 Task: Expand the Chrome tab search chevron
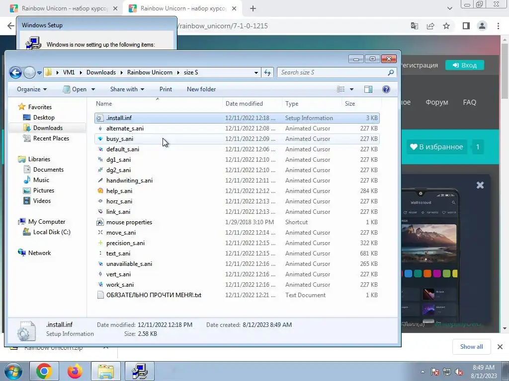click(449, 8)
